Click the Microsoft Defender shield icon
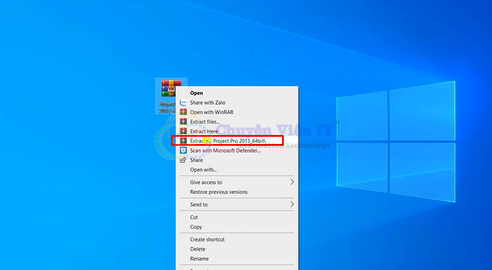The width and height of the screenshot is (492, 270). click(183, 151)
